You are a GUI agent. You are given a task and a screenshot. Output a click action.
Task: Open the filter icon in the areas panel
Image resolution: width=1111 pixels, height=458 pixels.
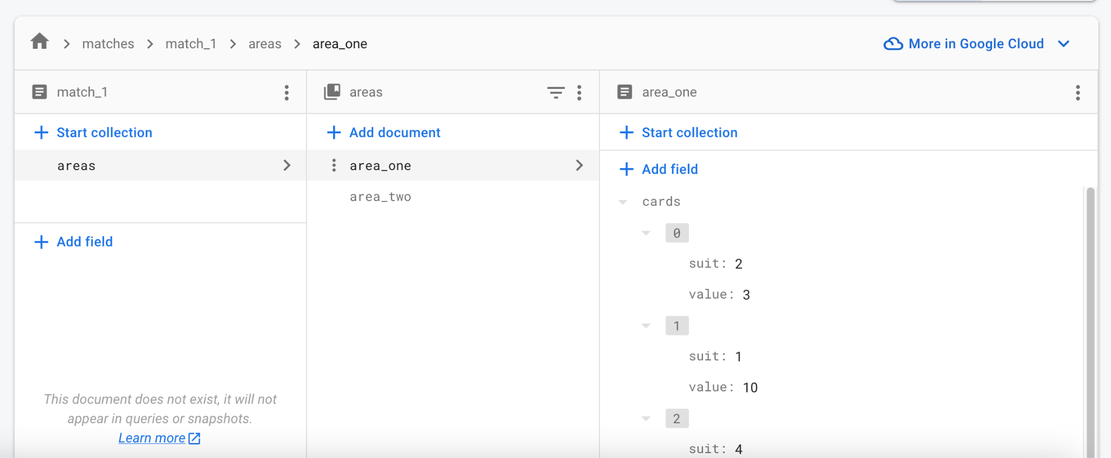click(x=555, y=92)
